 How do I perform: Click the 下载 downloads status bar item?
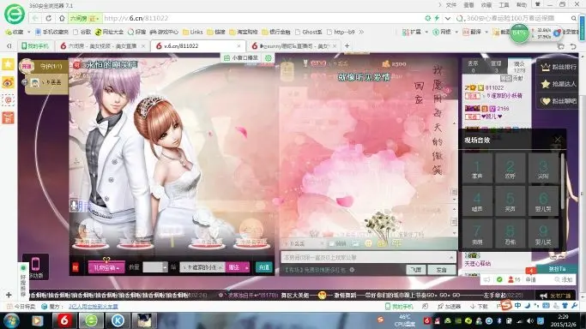479,306
